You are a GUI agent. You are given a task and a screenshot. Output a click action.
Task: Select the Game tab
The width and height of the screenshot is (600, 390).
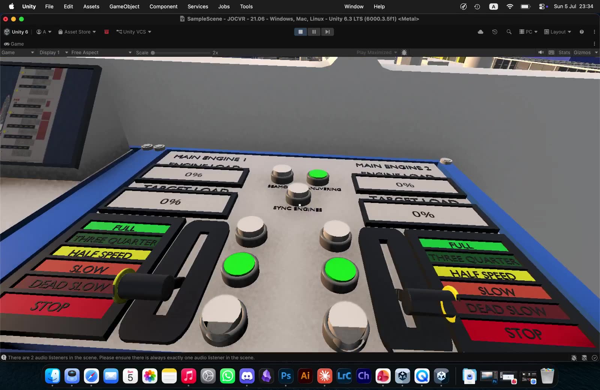(x=14, y=44)
